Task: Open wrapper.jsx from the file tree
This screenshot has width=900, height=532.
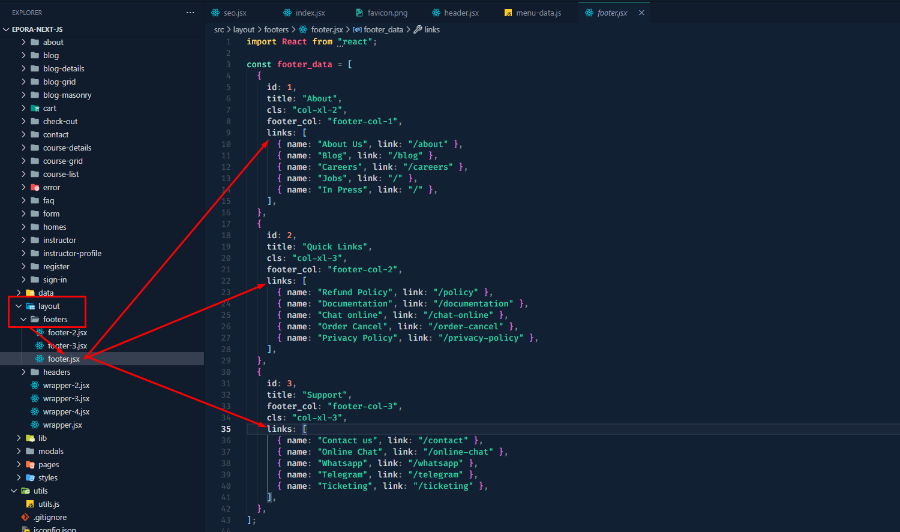Action: click(x=62, y=425)
